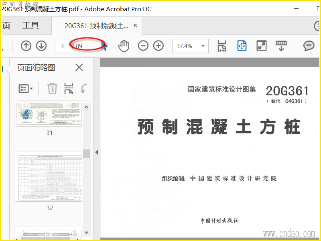Go to next page with down arrow
Screen dimensions: 321x241
point(41,46)
